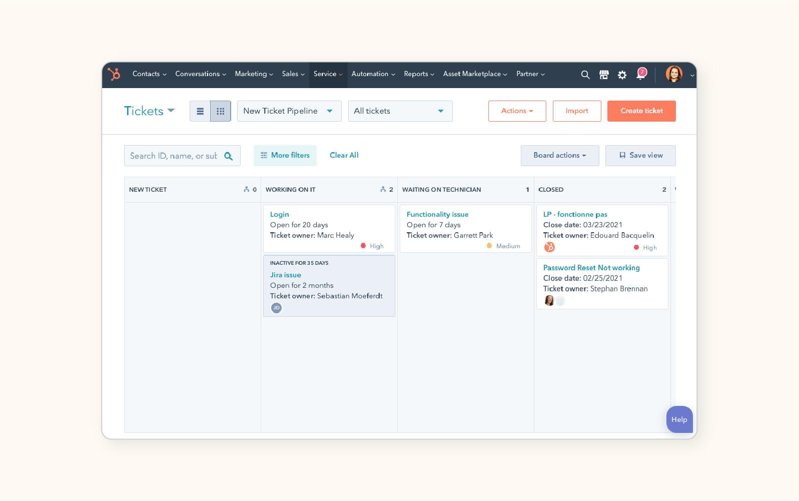Click the user profile avatar
Screen dimensions: 799x501
tap(674, 74)
